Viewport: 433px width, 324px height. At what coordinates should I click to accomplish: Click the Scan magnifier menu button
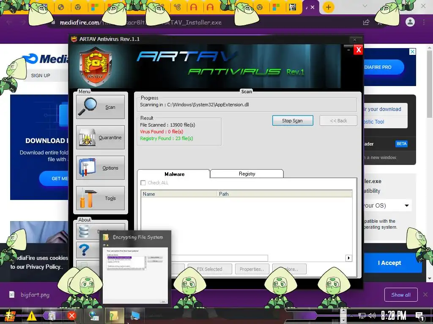pos(100,107)
